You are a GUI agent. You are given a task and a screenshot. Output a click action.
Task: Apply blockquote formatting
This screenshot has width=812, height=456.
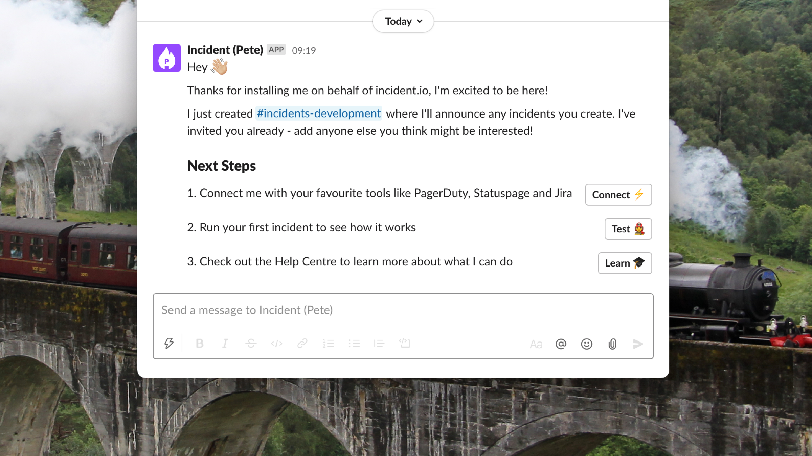click(379, 344)
